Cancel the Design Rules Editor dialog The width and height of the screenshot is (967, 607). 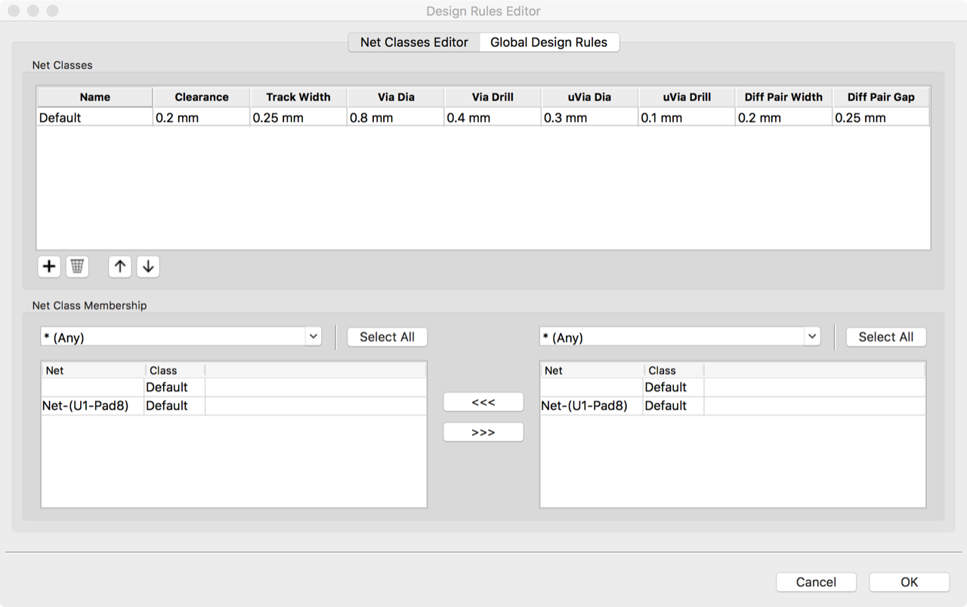pyautogui.click(x=816, y=582)
